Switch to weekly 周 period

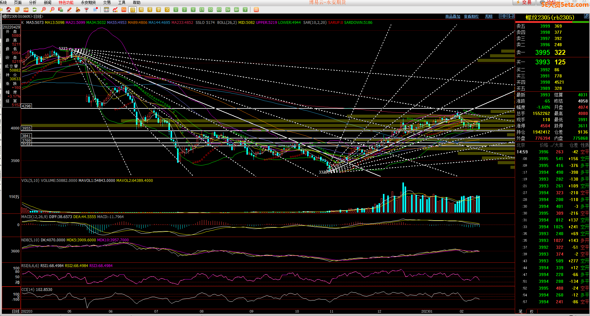tap(141, 10)
